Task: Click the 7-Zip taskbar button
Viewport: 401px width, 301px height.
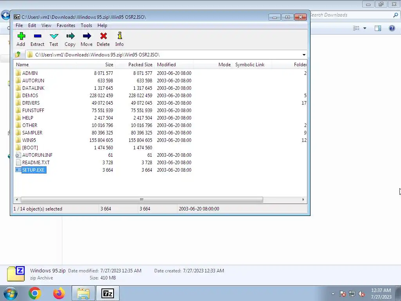Action: click(x=107, y=293)
